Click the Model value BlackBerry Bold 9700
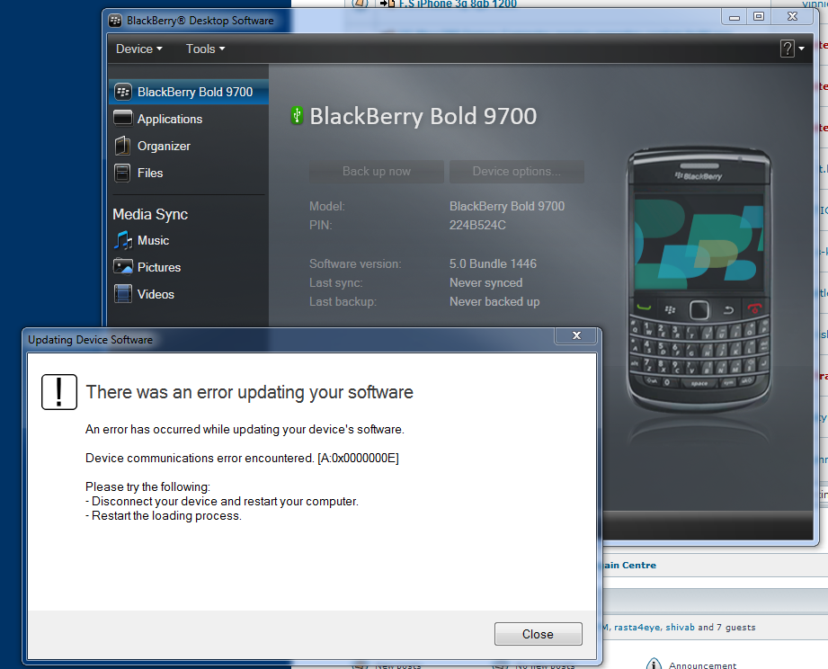Viewport: 828px width, 669px height. pyautogui.click(x=507, y=207)
